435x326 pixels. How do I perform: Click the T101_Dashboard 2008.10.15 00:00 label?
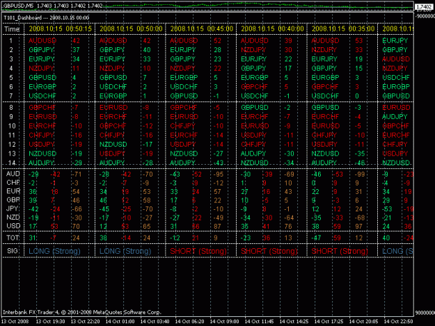pos(47,18)
